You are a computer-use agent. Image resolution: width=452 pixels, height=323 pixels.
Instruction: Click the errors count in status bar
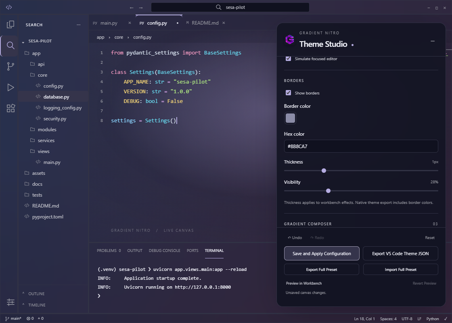click(x=30, y=319)
